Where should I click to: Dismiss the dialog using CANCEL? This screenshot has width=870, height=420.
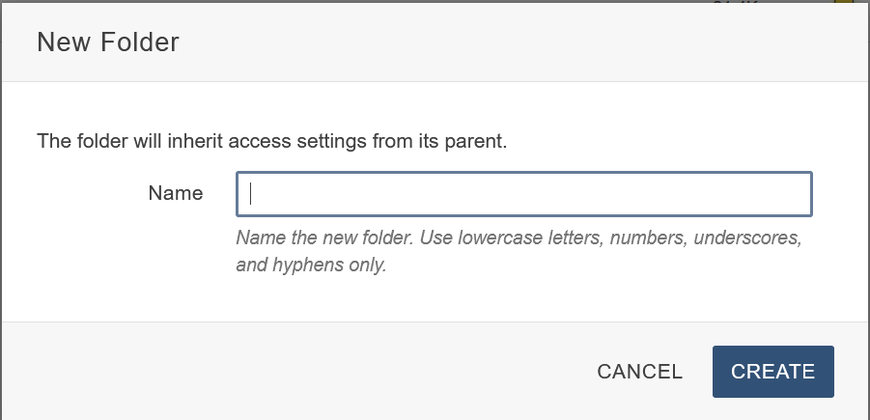point(639,372)
